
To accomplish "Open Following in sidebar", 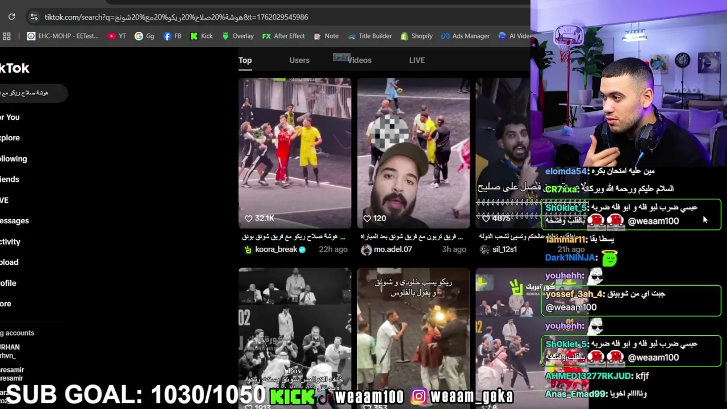I will point(14,159).
